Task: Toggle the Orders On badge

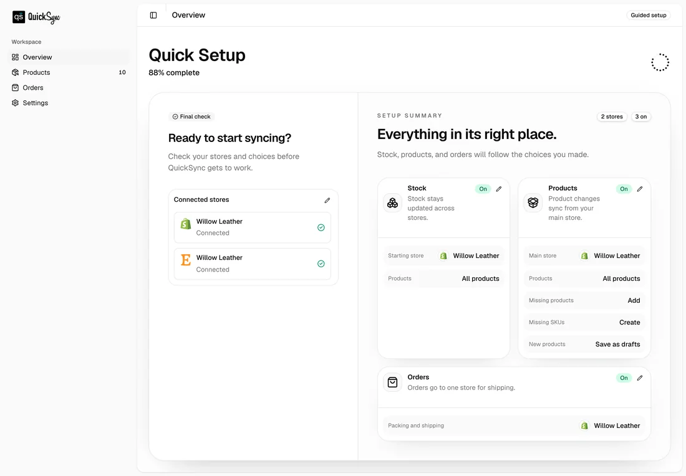Action: click(624, 378)
